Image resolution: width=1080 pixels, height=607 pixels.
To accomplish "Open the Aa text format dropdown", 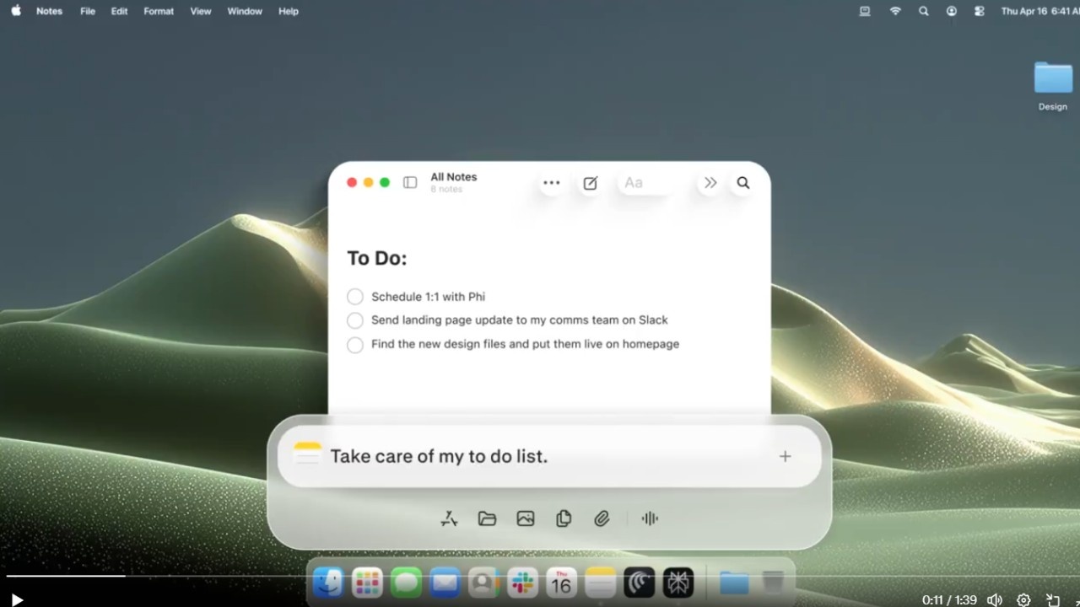I will 646,183.
